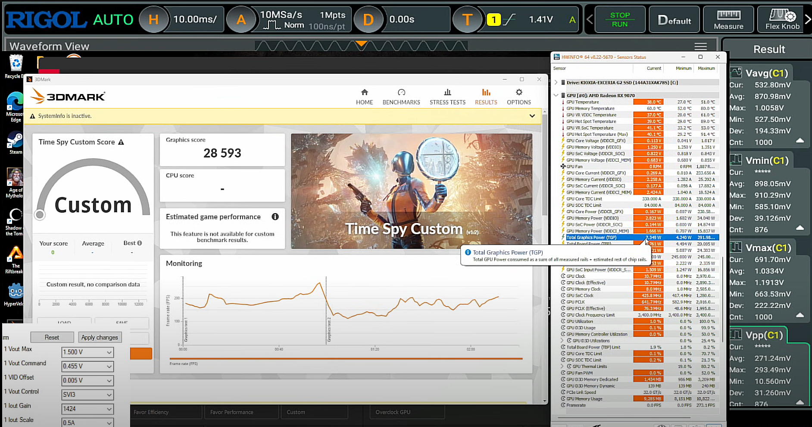Click the Rigol delay D button

point(368,19)
